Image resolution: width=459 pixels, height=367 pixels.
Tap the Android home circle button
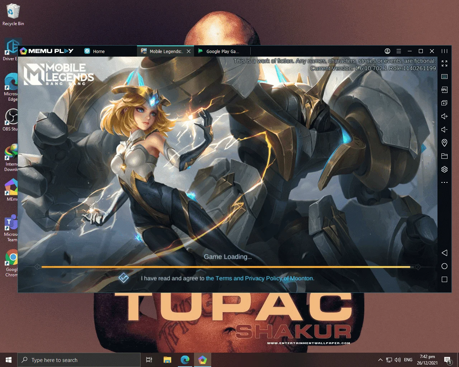click(444, 266)
